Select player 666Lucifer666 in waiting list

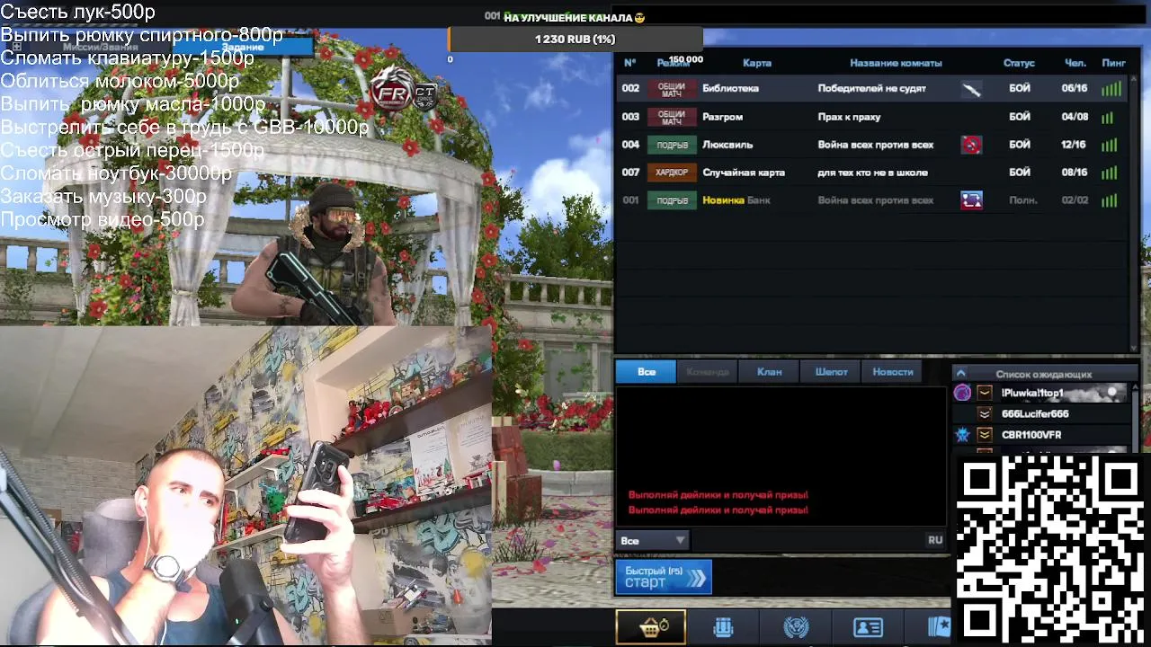point(1039,413)
